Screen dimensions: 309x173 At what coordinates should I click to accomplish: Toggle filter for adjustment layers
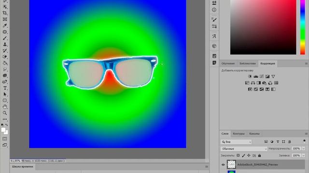coord(272,142)
